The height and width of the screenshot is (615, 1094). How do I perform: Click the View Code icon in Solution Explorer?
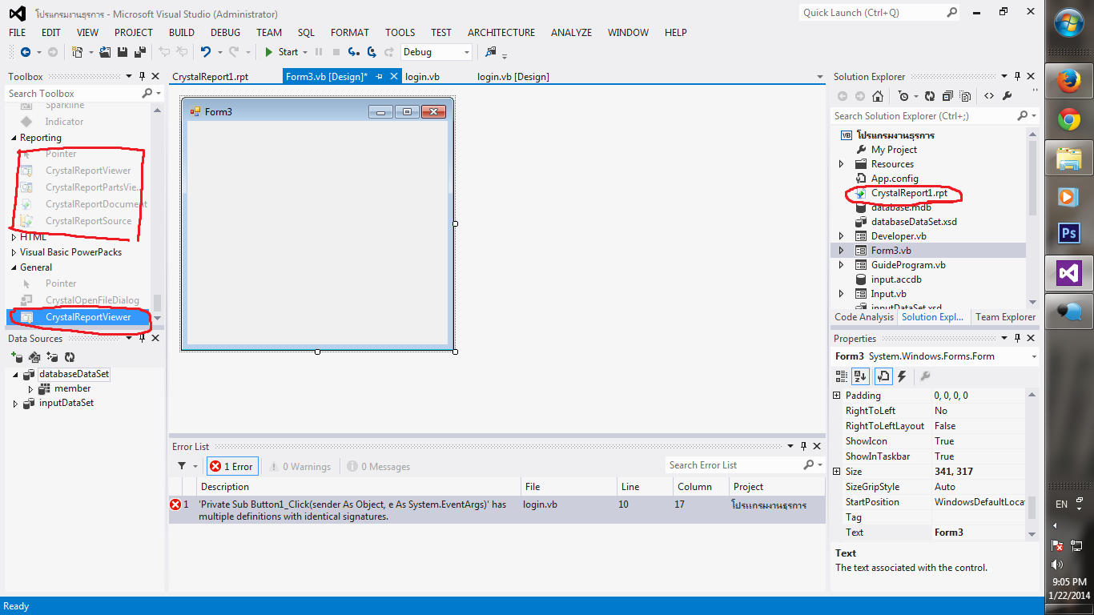point(989,96)
